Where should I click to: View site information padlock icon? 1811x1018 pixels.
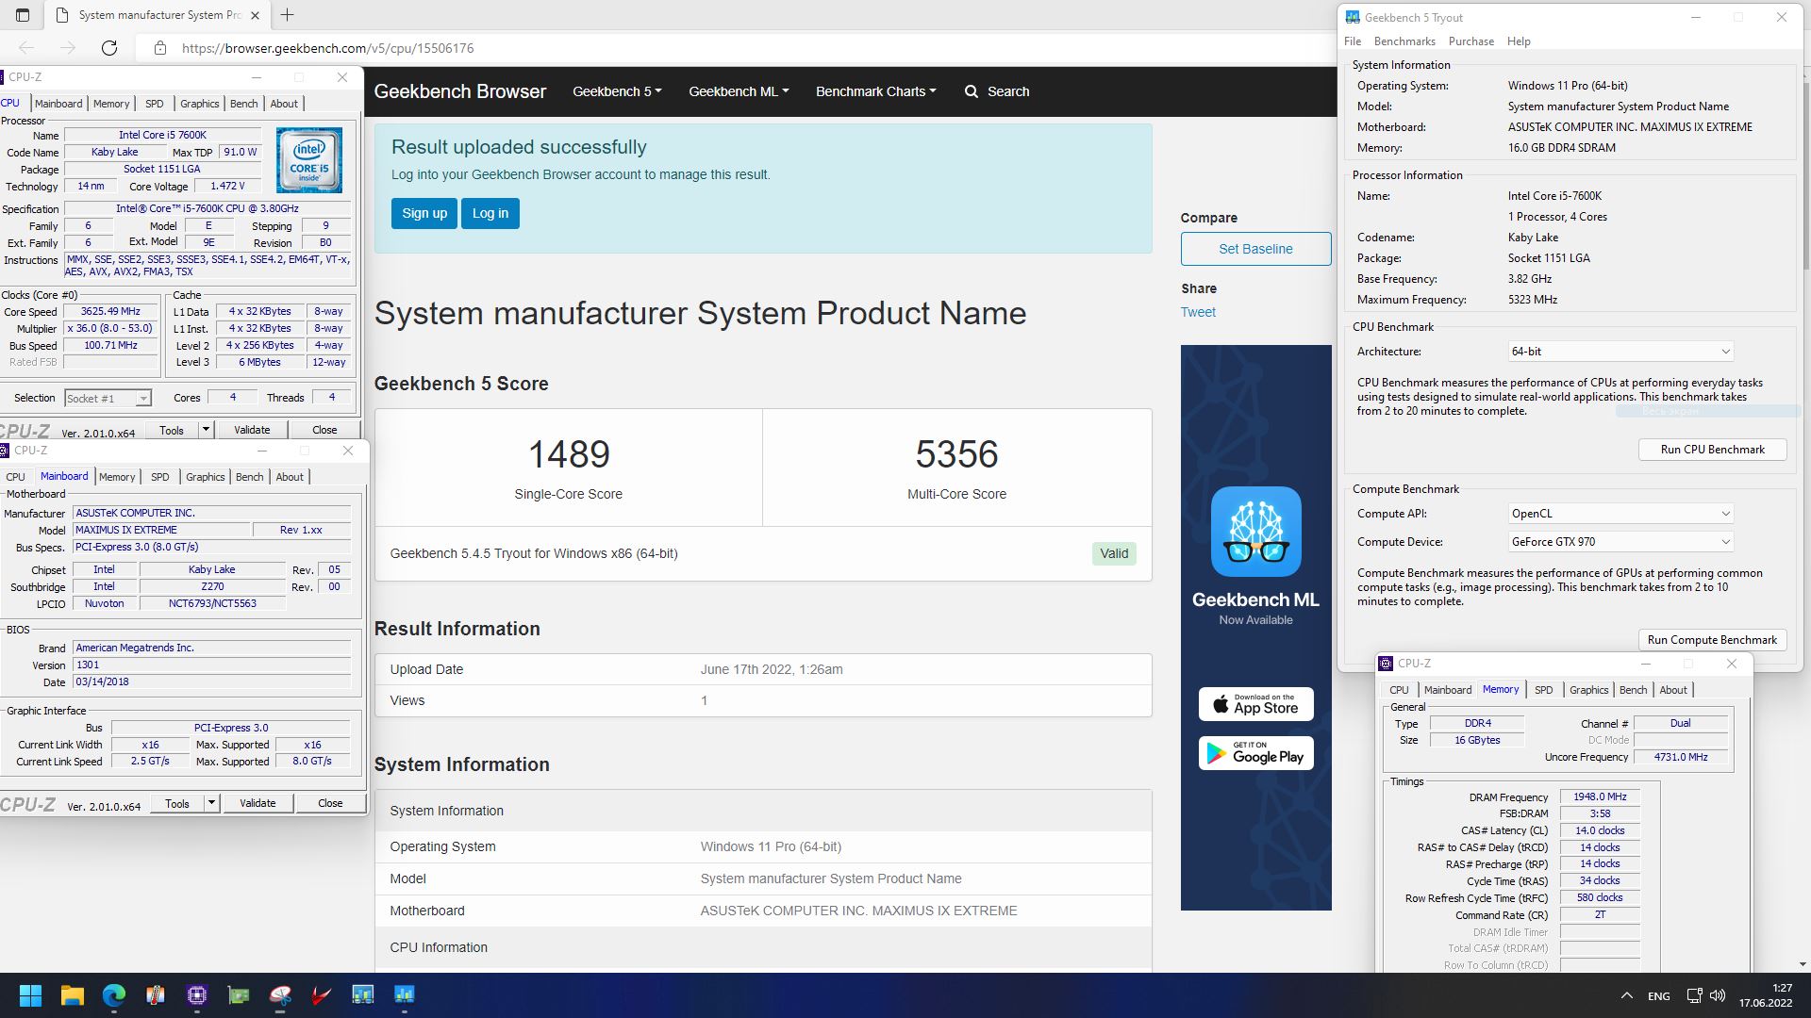160,48
